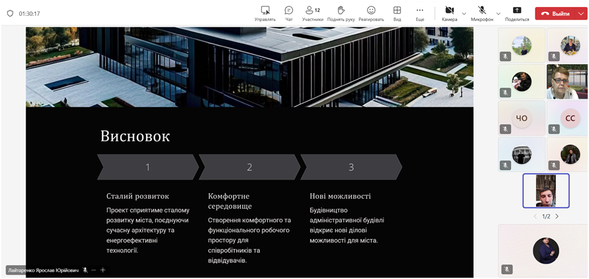589x279 pixels.
Task: Expand the microphone options dropdown arrow
Action: pos(497,13)
